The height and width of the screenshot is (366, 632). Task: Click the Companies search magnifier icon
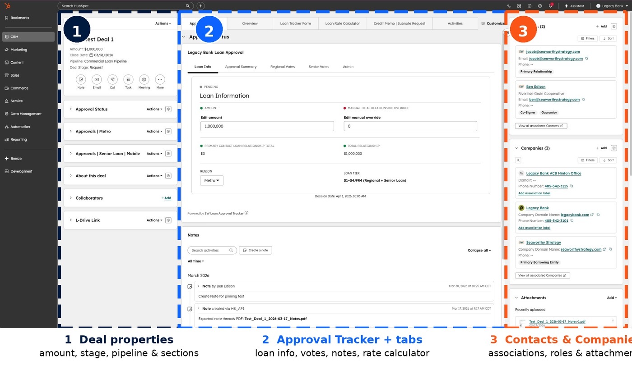tap(518, 160)
